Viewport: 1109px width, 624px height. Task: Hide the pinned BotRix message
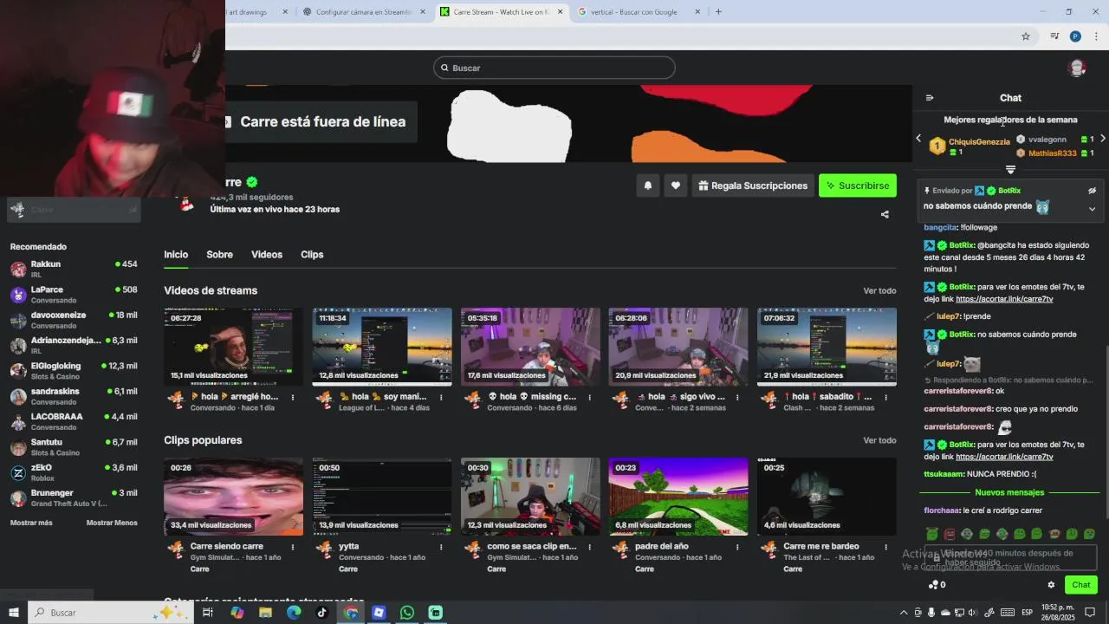pos(1092,191)
